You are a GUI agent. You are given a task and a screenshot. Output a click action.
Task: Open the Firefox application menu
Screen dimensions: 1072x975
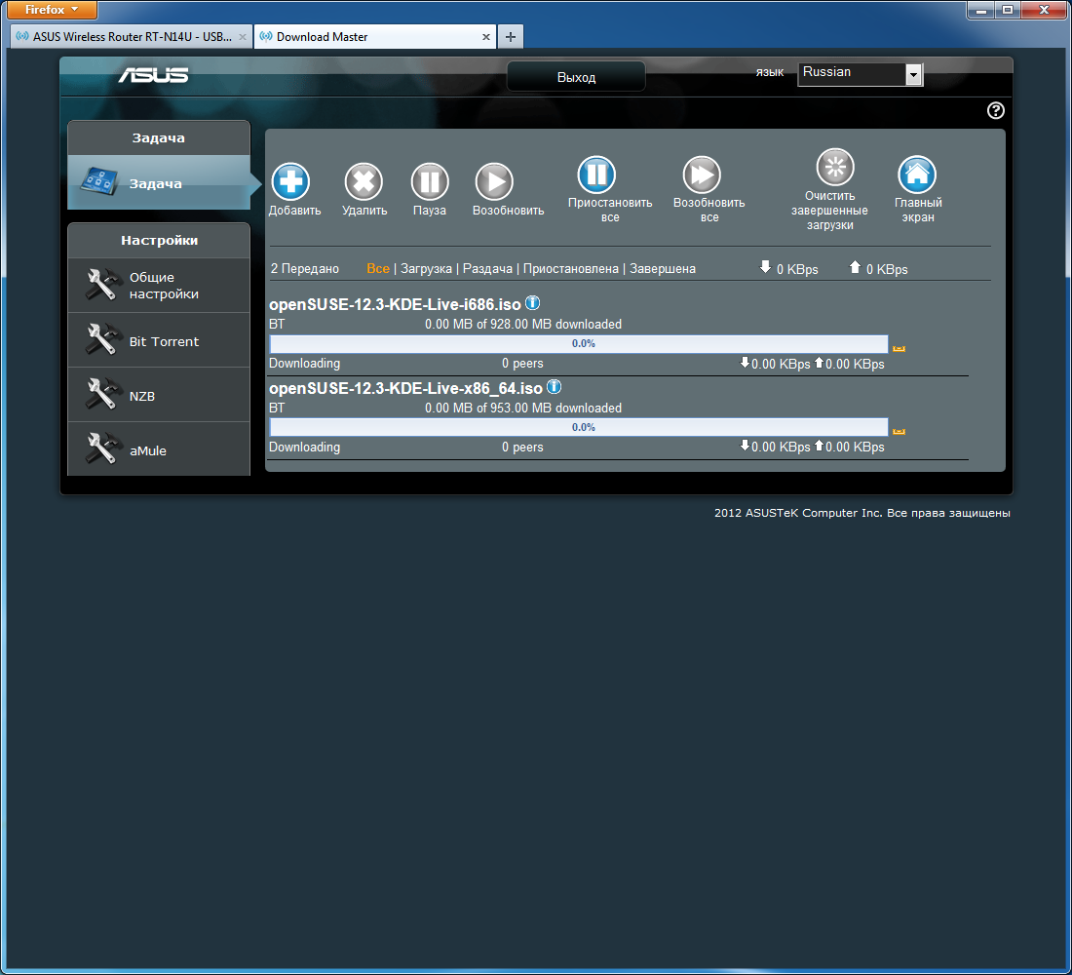pos(52,10)
